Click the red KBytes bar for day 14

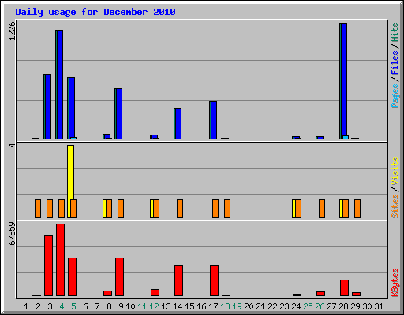click(178, 280)
